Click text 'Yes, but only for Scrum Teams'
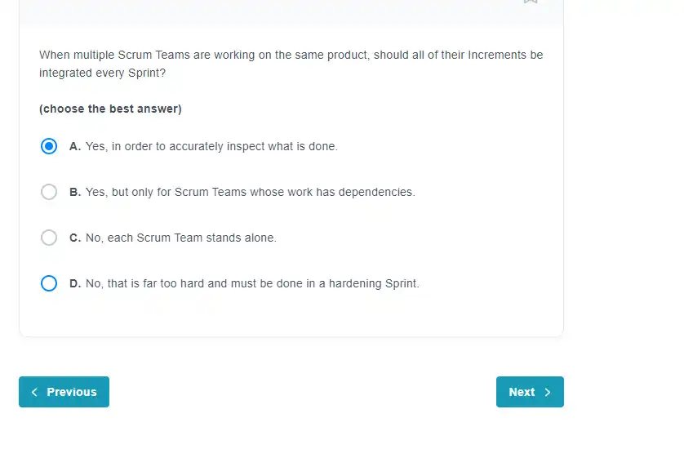 coord(166,192)
